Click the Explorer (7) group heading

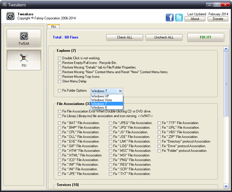pos(66,51)
